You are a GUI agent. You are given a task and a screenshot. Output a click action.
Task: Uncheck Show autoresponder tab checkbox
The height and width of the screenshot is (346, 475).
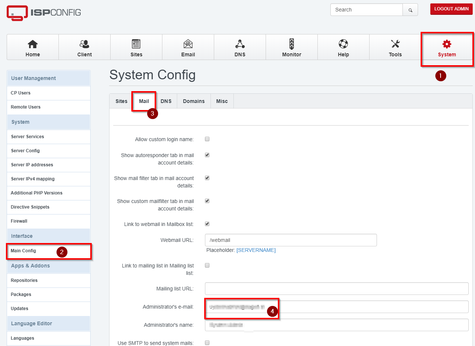coord(207,155)
